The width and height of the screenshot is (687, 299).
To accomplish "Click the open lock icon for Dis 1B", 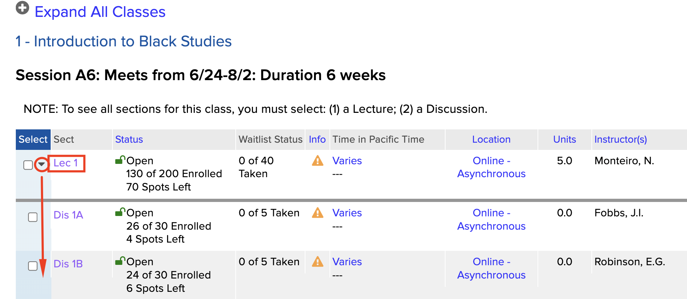I will click(120, 261).
